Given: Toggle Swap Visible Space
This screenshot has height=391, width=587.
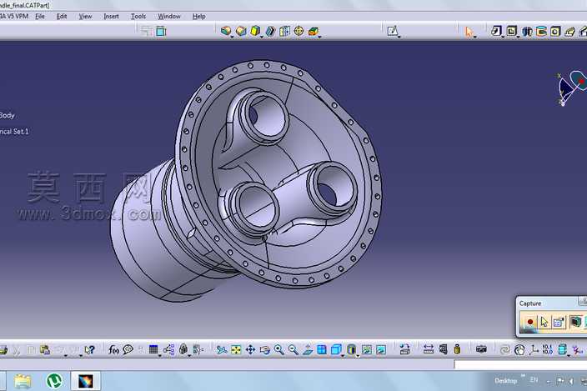Looking at the screenshot, I should click(381, 350).
